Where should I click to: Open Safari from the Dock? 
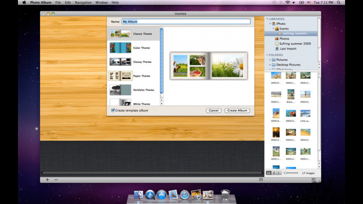(185, 194)
